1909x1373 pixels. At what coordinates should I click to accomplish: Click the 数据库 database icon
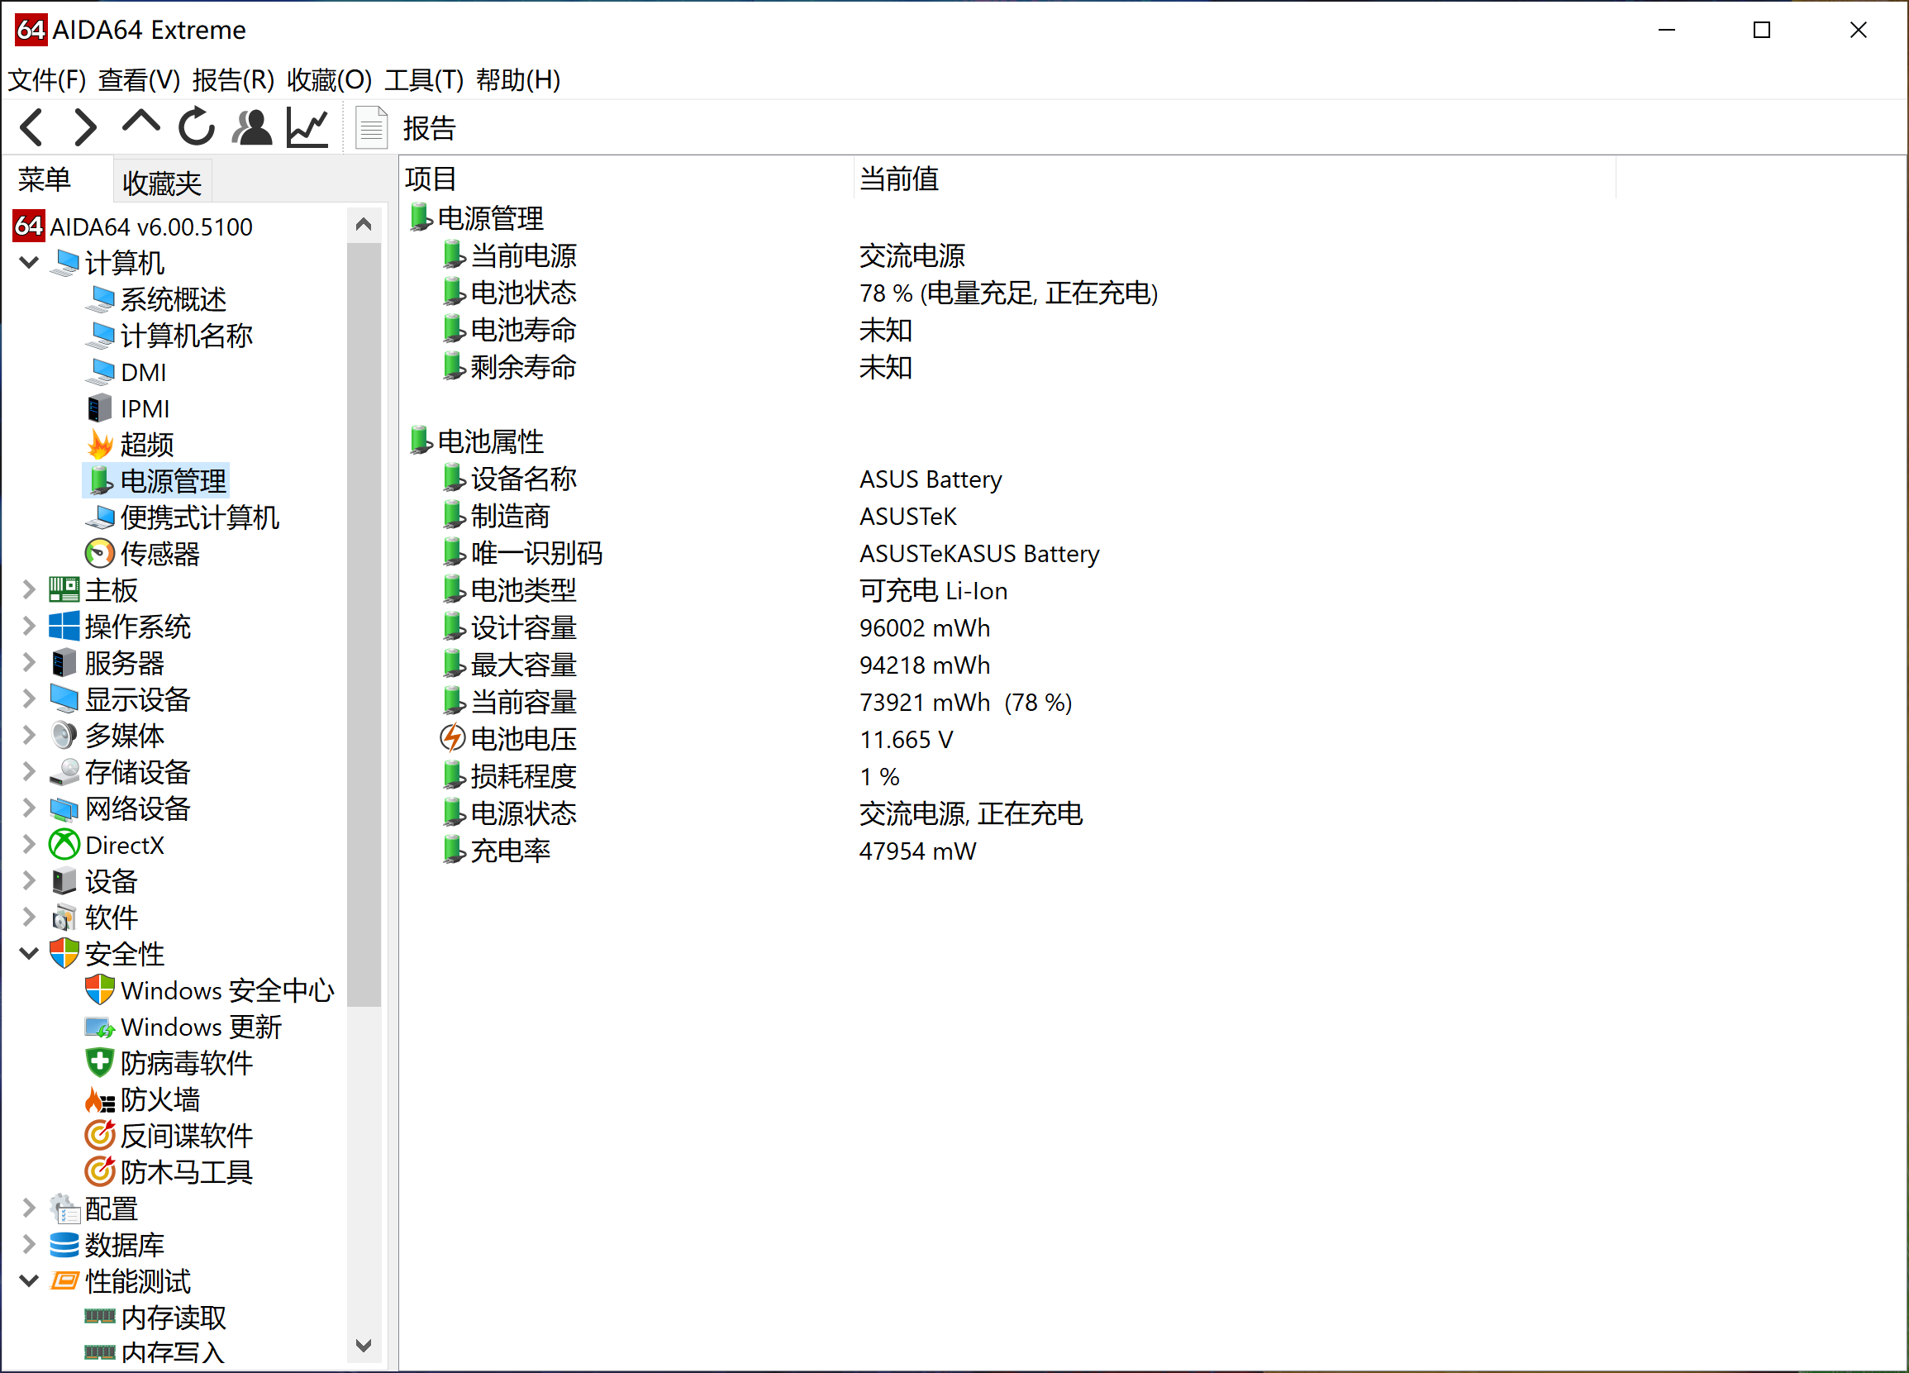(x=64, y=1244)
